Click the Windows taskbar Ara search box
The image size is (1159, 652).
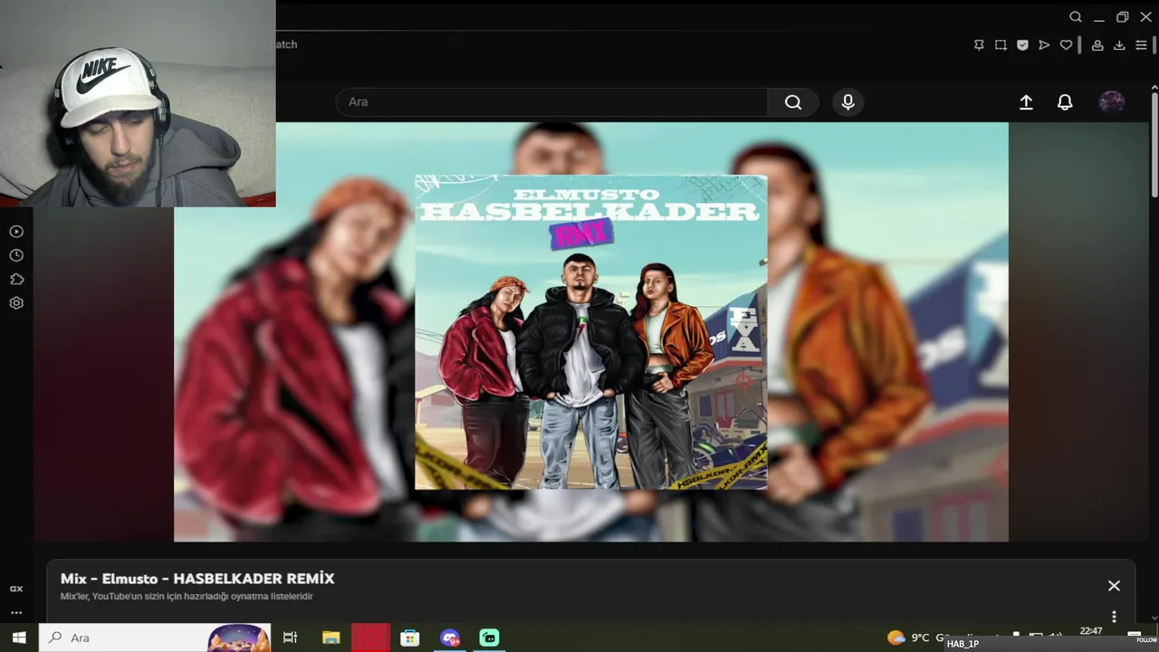pos(155,638)
